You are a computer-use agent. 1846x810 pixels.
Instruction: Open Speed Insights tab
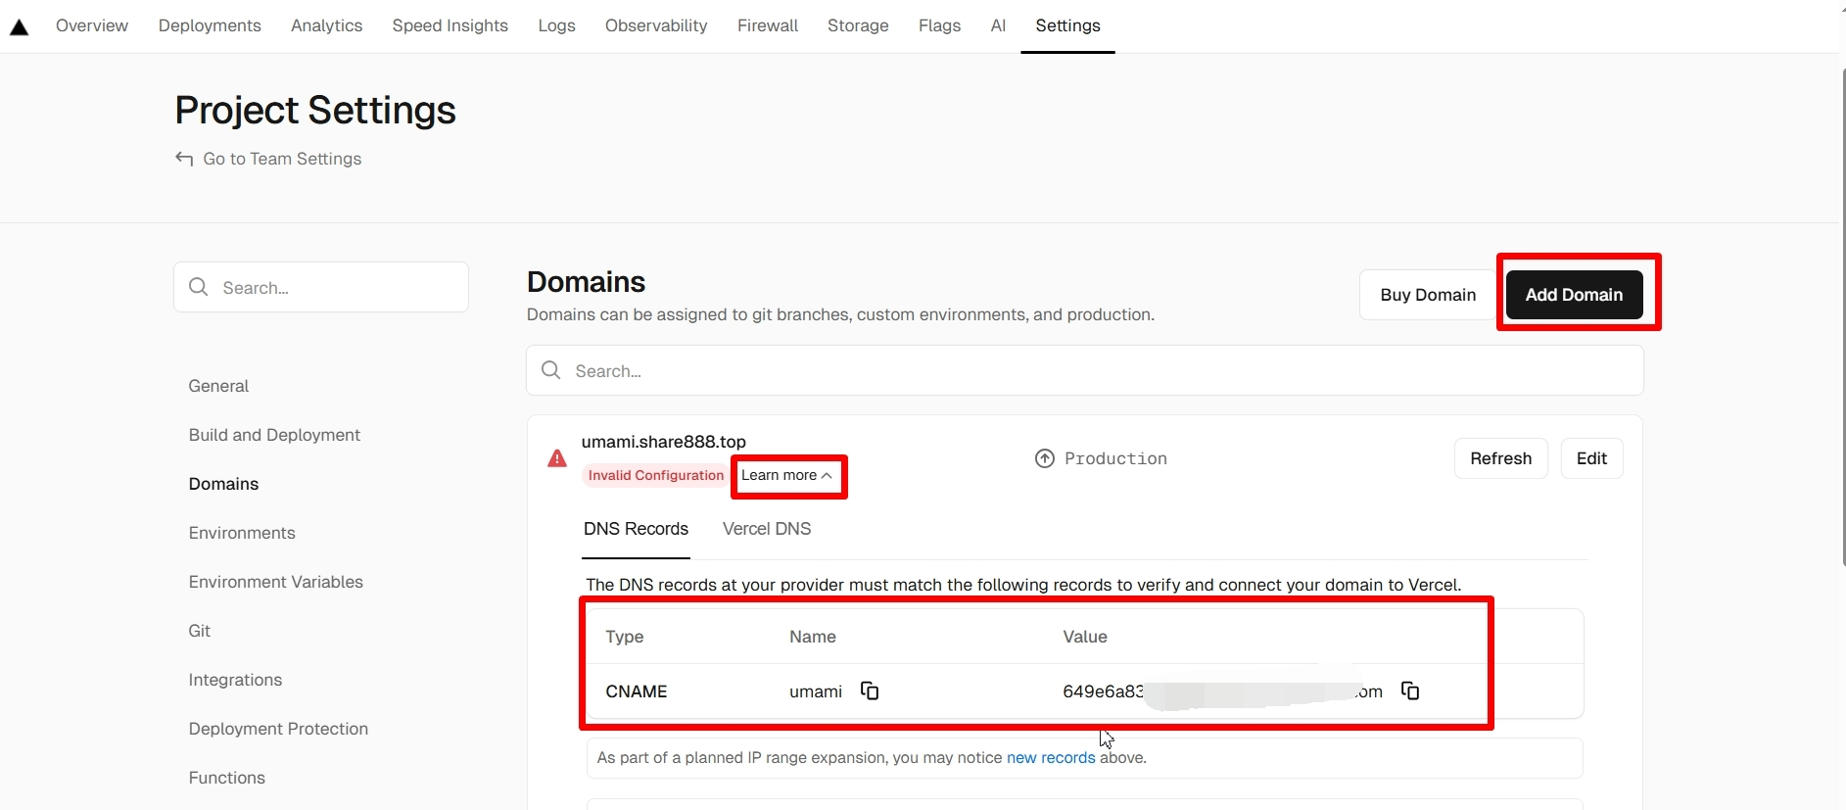click(x=450, y=25)
